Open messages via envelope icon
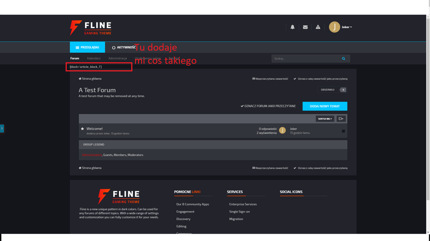Viewport: 430px width, 241px height. coord(305,27)
